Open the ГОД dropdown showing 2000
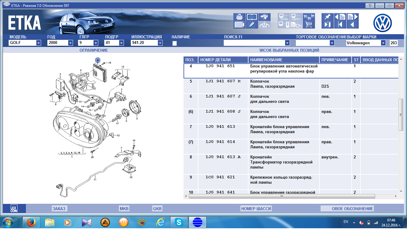 pos(70,43)
